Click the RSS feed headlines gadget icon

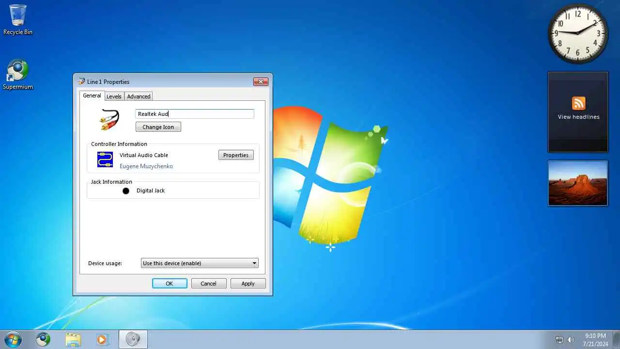click(578, 103)
